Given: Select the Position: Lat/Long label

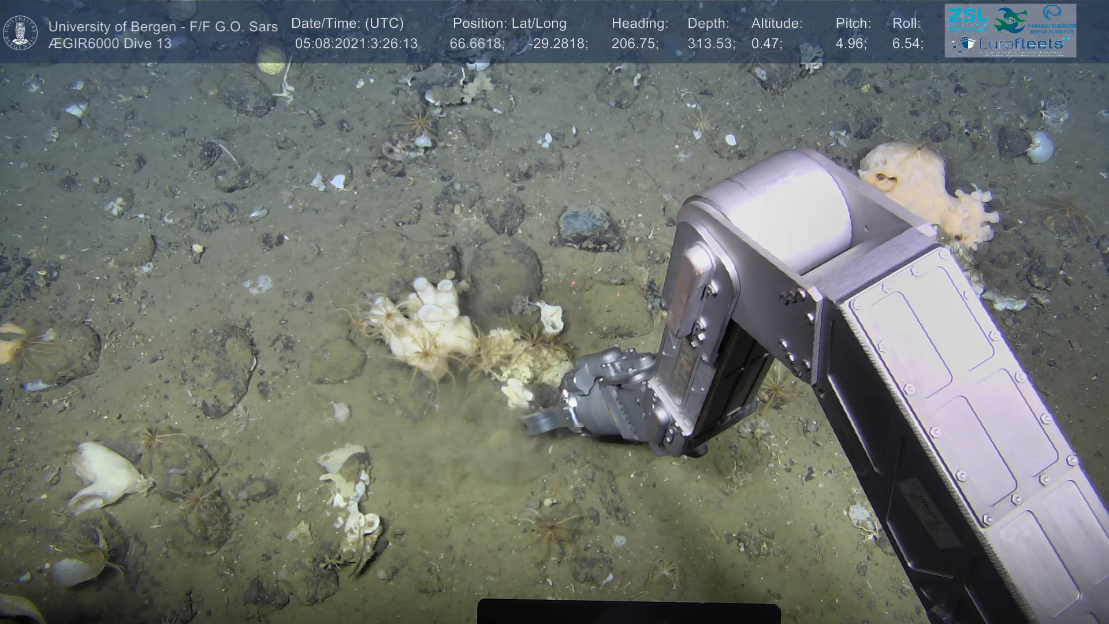Looking at the screenshot, I should 509,24.
